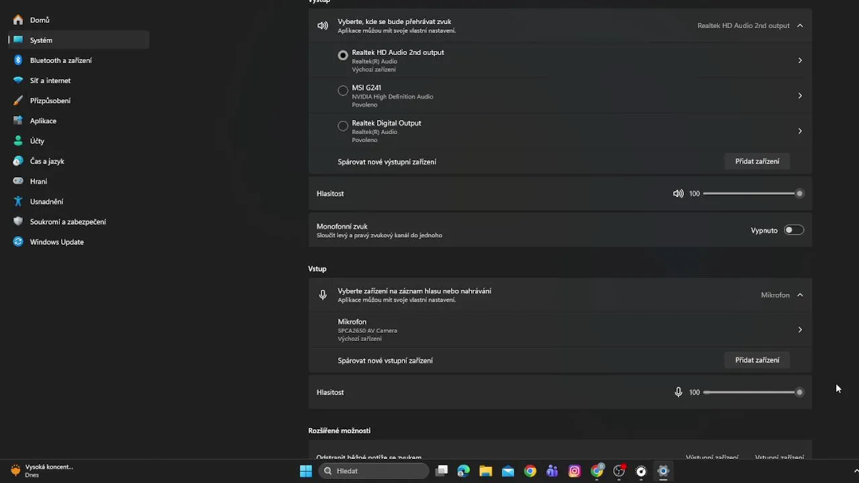Toggle the Monofonní zvuk switch
Screen dimensions: 859x483
[x=794, y=230]
